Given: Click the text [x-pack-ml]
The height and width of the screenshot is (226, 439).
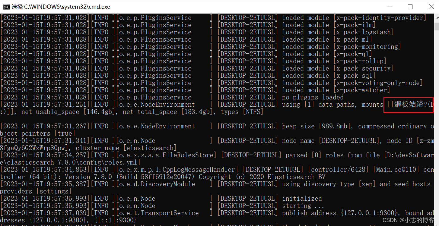Looking at the screenshot, I should pyautogui.click(x=353, y=39).
